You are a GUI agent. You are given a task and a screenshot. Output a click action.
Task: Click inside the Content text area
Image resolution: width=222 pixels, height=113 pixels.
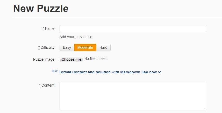(x=133, y=96)
